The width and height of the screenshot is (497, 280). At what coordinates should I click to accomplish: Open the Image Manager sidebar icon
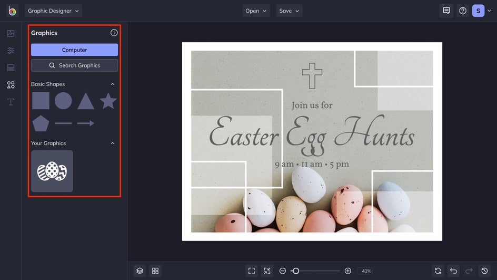(x=11, y=33)
